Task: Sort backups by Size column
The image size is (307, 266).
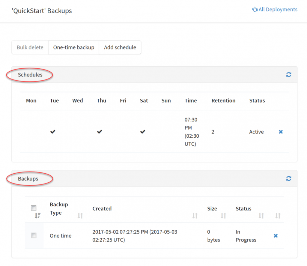Action: tap(223, 215)
